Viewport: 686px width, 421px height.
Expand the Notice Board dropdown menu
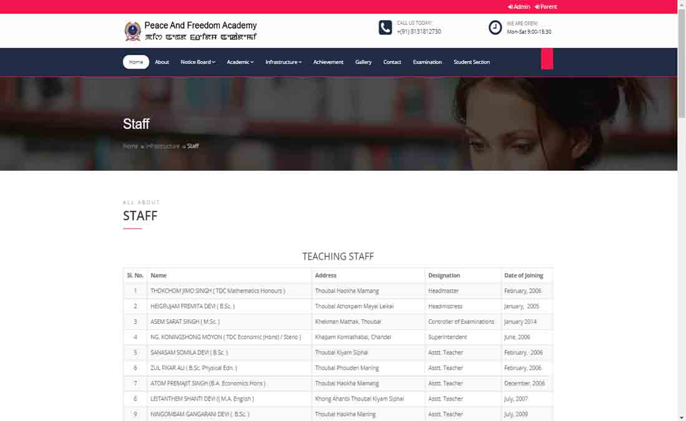point(198,62)
